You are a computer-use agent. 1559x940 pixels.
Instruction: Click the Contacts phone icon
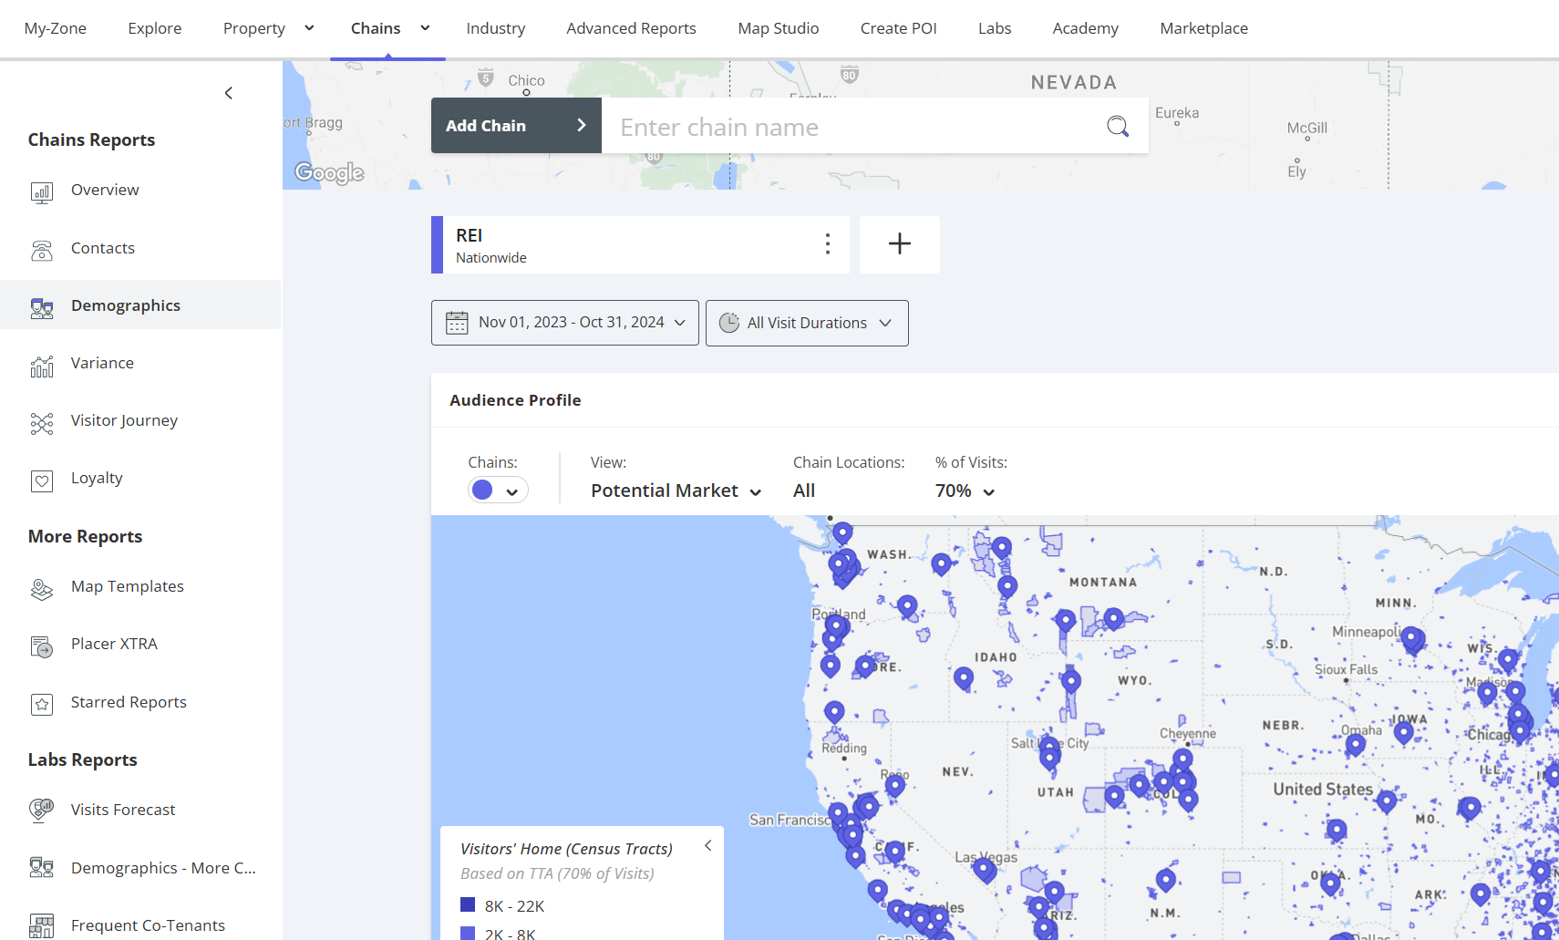tap(42, 250)
